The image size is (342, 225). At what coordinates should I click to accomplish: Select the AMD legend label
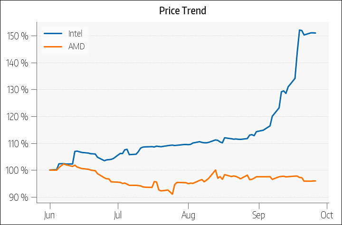pyautogui.click(x=76, y=46)
